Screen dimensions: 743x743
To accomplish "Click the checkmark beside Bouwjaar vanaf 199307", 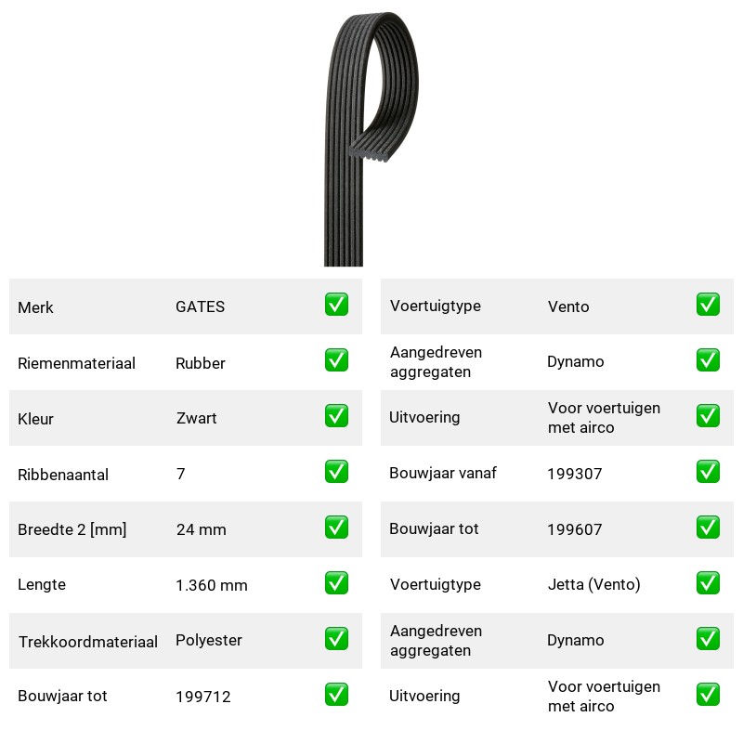I will [x=708, y=472].
